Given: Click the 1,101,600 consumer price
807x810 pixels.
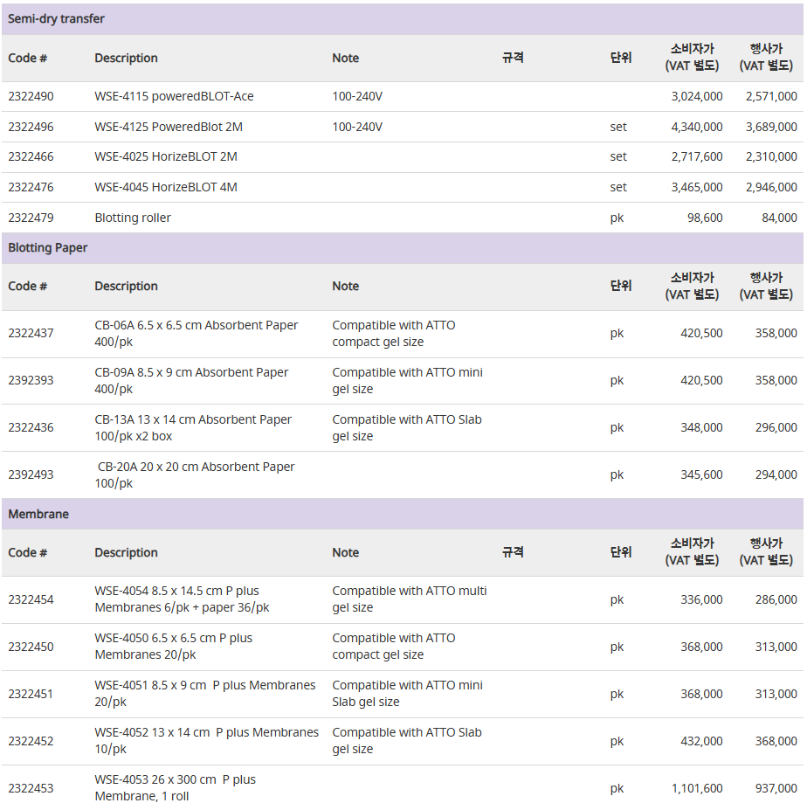Looking at the screenshot, I should click(696, 789).
